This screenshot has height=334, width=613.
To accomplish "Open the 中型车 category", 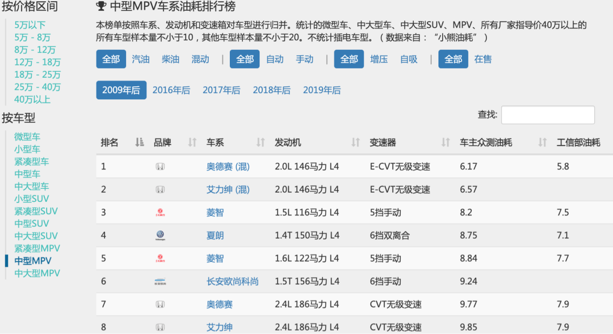I will click(27, 174).
